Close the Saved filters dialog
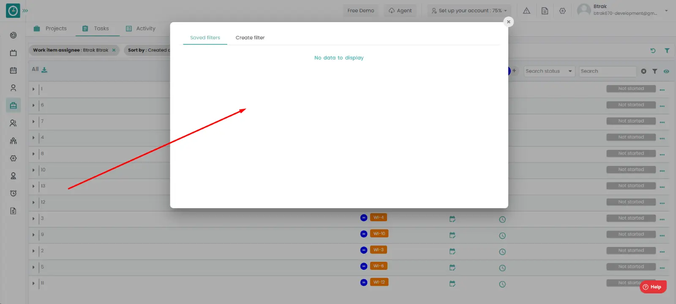The image size is (676, 304). click(509, 22)
